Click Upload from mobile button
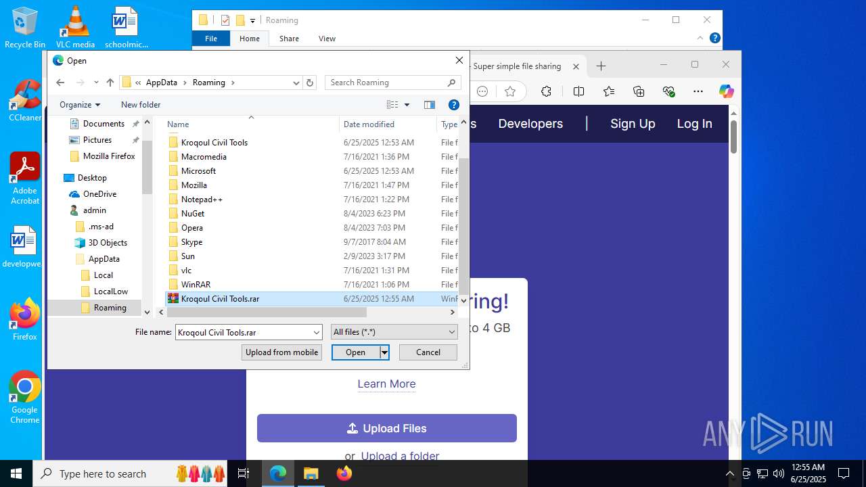Viewport: 866px width, 487px height. (281, 352)
